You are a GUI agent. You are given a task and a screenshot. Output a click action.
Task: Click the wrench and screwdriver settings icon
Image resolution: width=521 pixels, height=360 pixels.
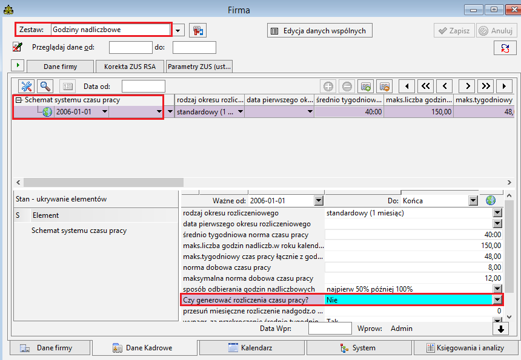(27, 87)
